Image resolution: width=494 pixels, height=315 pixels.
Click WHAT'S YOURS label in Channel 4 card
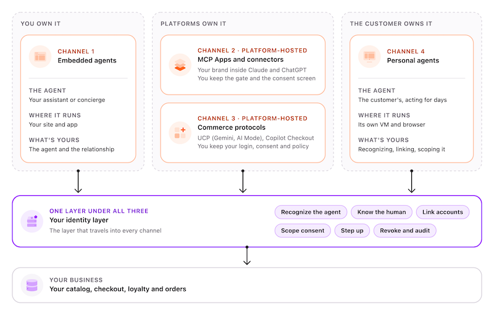(x=383, y=140)
